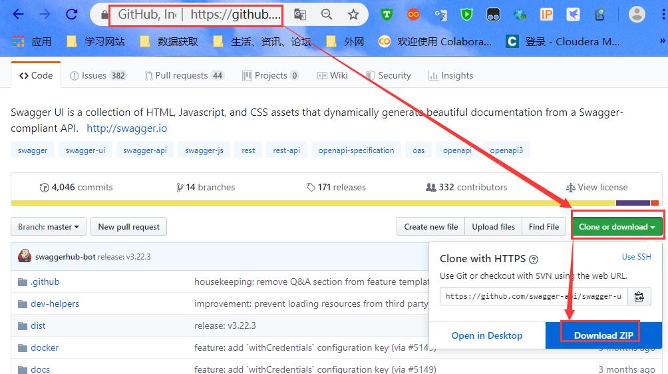
Task: Click Download ZIP
Action: [603, 335]
